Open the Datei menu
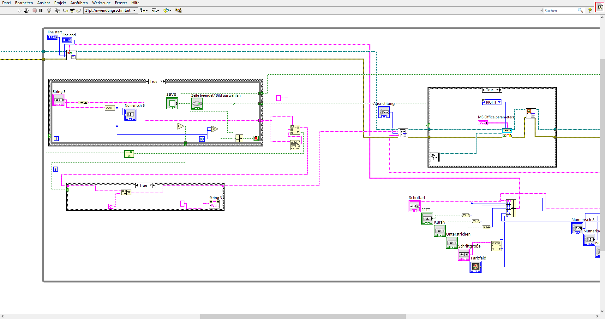Viewport: 605px width, 319px height. click(6, 3)
